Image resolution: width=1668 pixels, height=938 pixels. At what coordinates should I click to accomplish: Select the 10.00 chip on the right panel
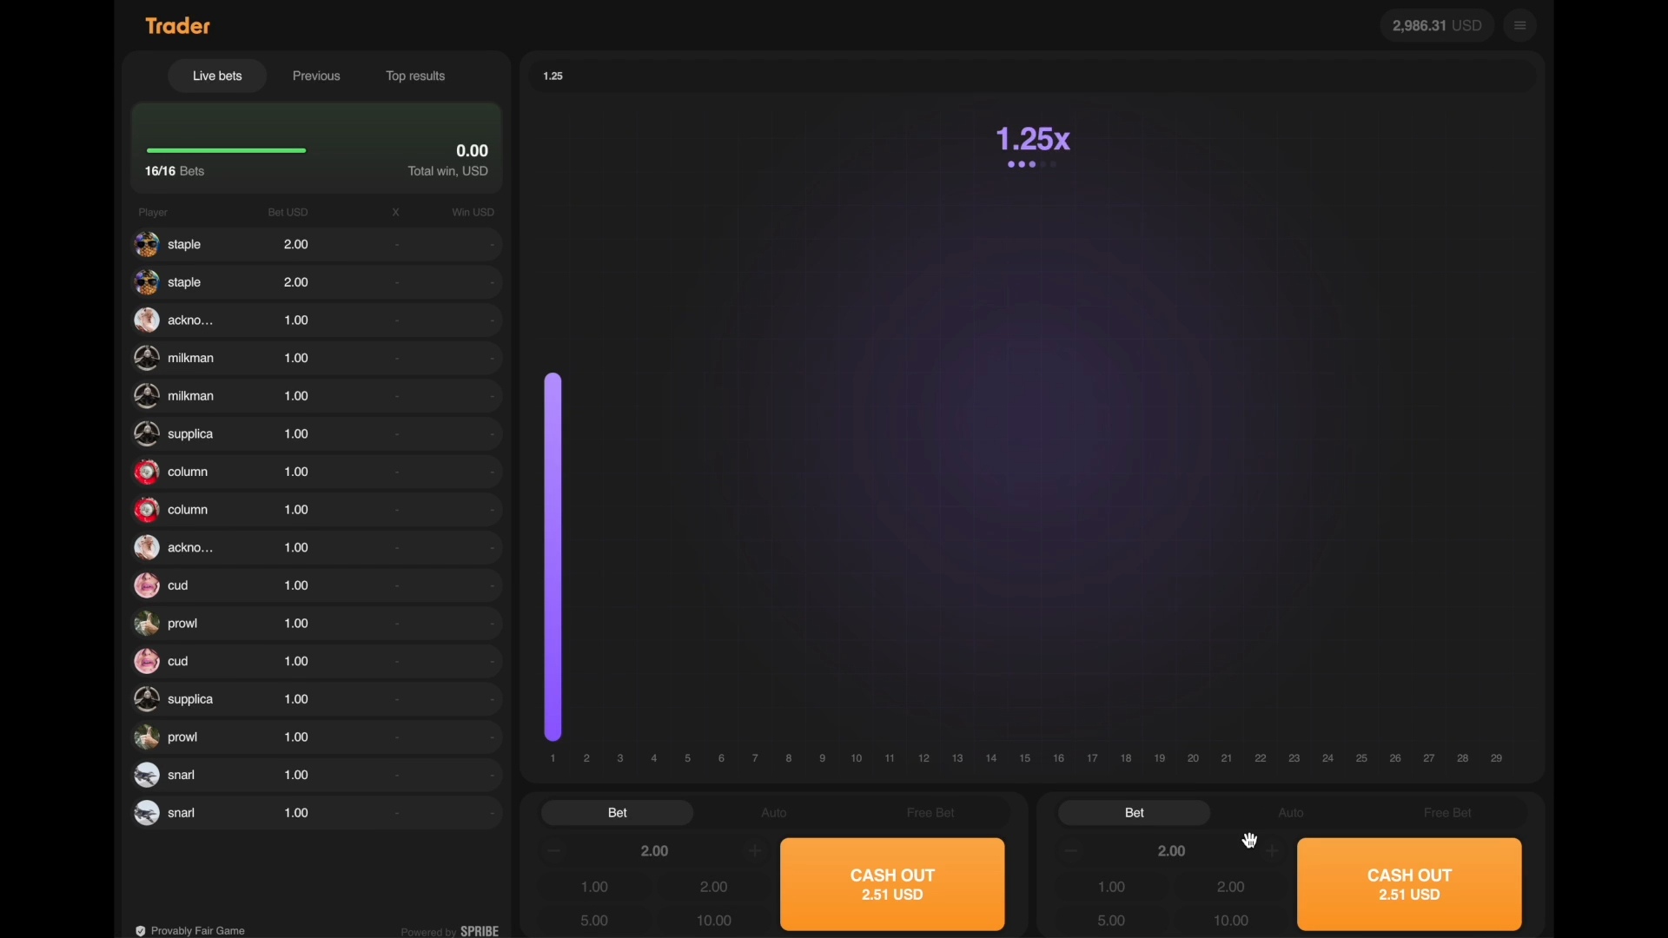1231,920
